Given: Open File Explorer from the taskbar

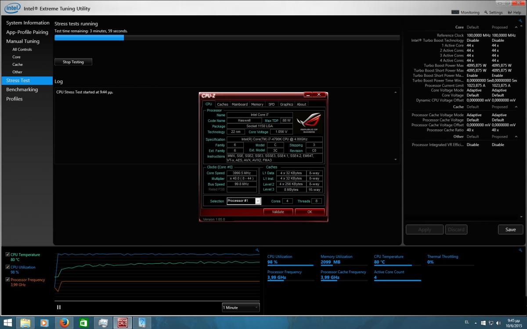Looking at the screenshot, I should click(x=25, y=322).
